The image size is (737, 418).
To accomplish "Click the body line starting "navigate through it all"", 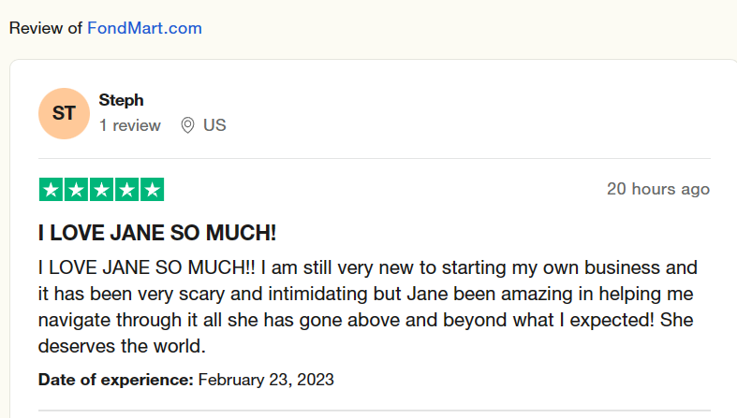I will (x=367, y=320).
